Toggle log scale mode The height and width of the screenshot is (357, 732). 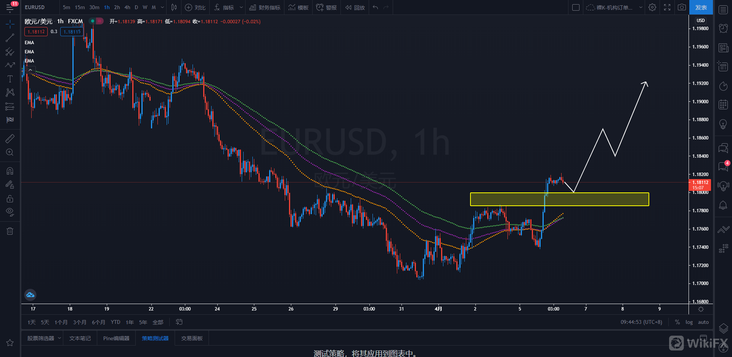pyautogui.click(x=689, y=322)
